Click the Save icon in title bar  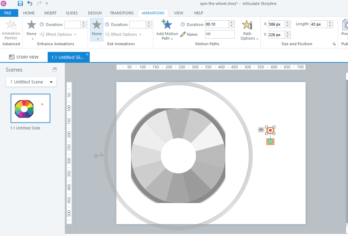(x=20, y=4)
